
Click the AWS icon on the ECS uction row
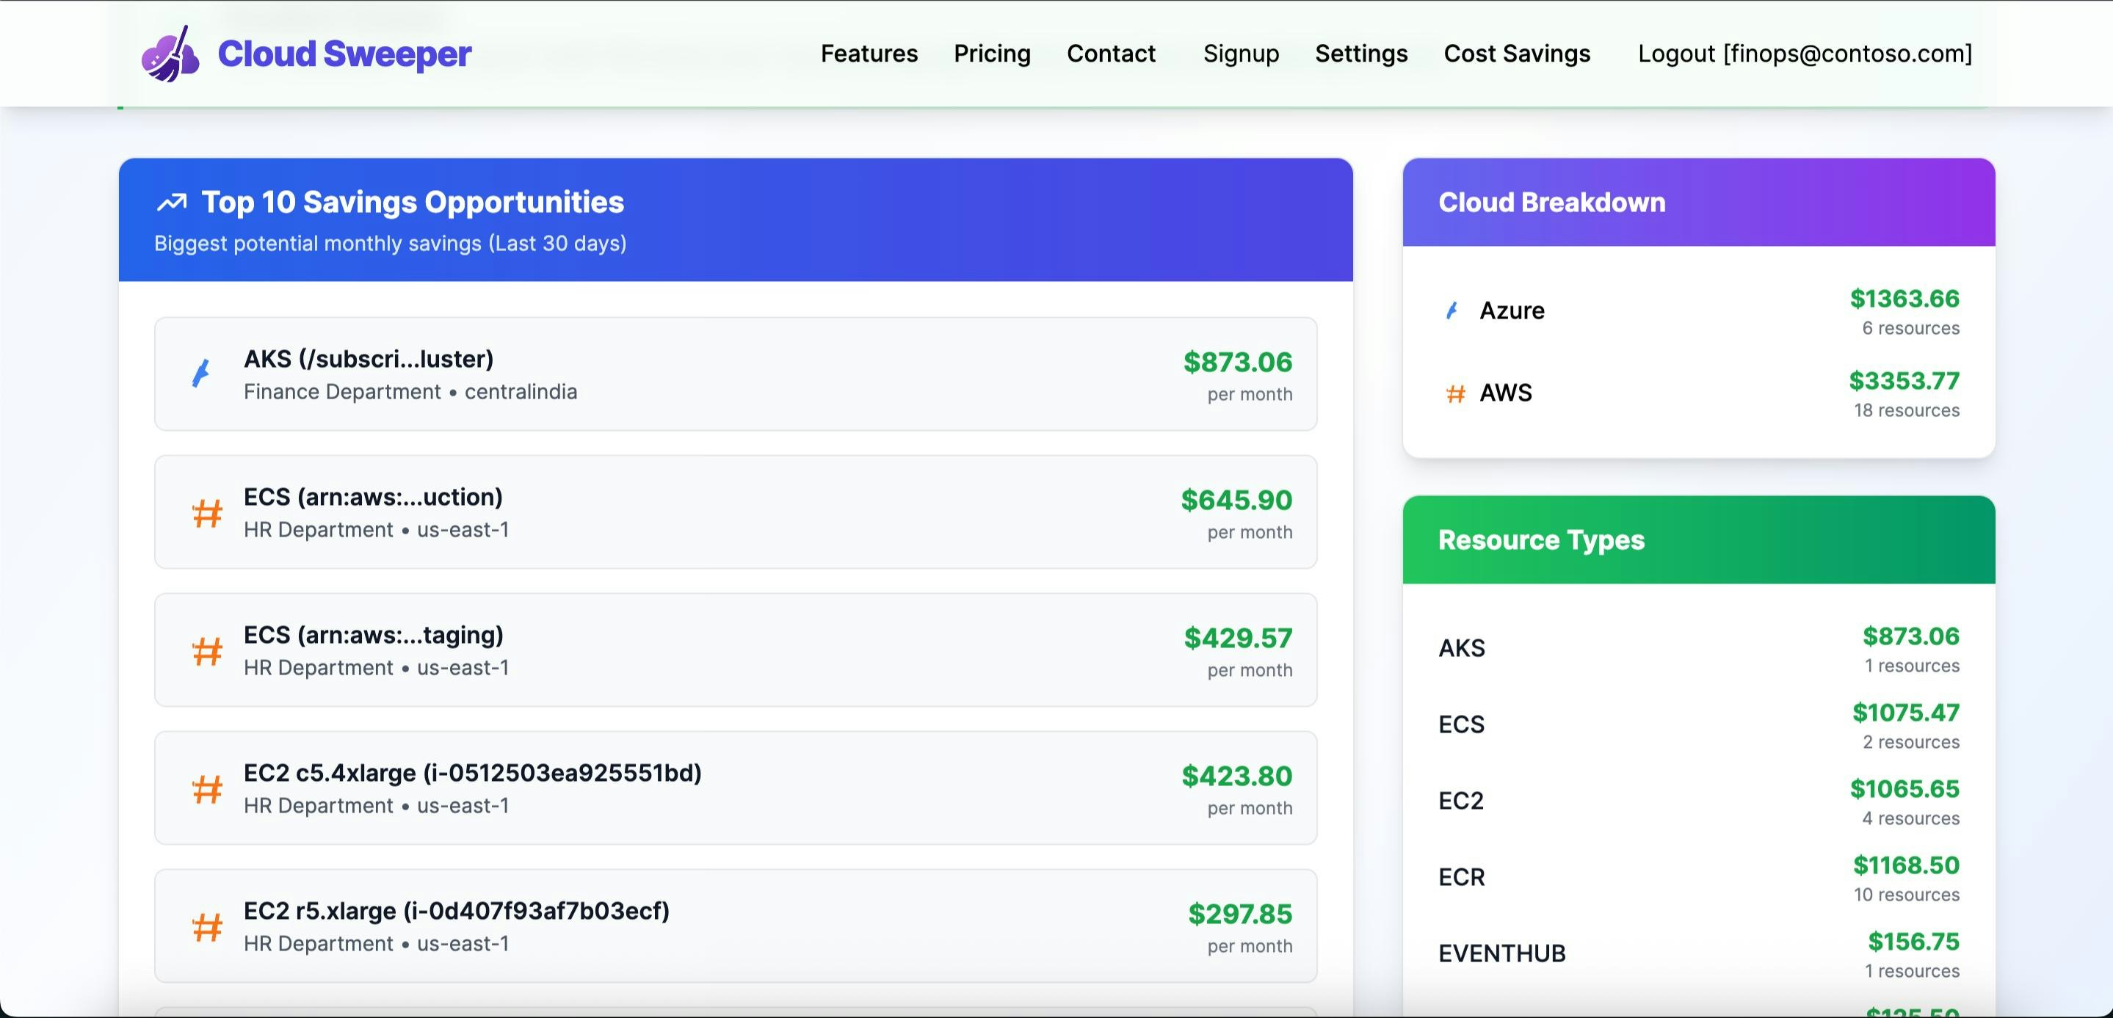coord(208,514)
